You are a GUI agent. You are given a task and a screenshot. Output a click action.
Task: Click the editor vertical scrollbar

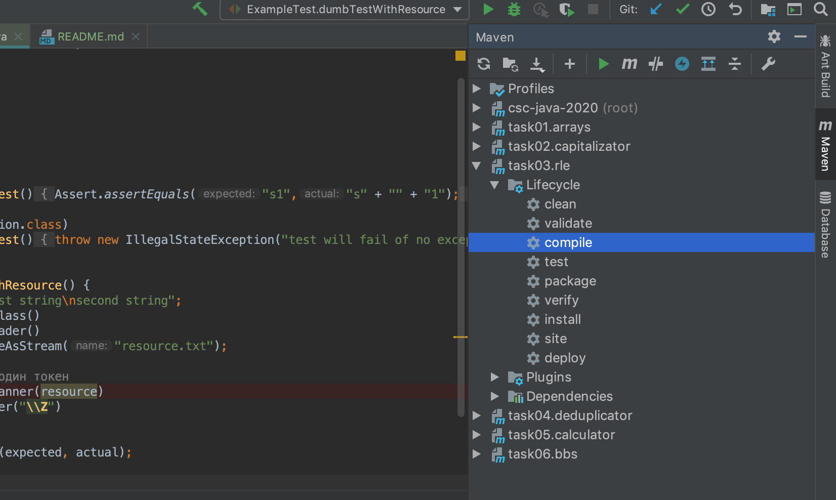point(461,247)
